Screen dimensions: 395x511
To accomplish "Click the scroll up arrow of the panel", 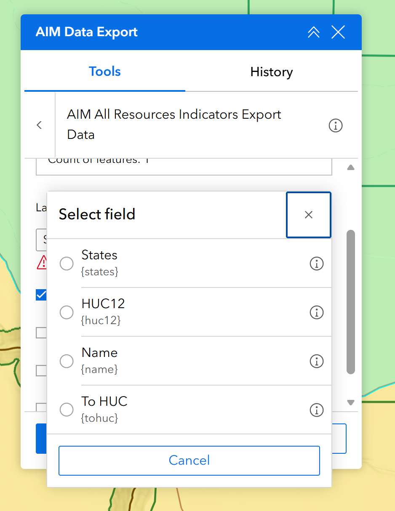I will pyautogui.click(x=351, y=168).
